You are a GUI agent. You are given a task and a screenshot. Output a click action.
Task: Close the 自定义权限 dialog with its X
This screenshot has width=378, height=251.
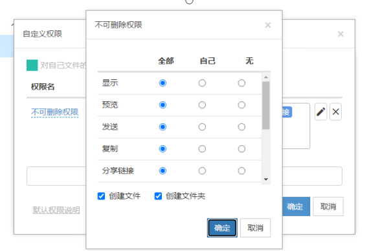coord(340,34)
